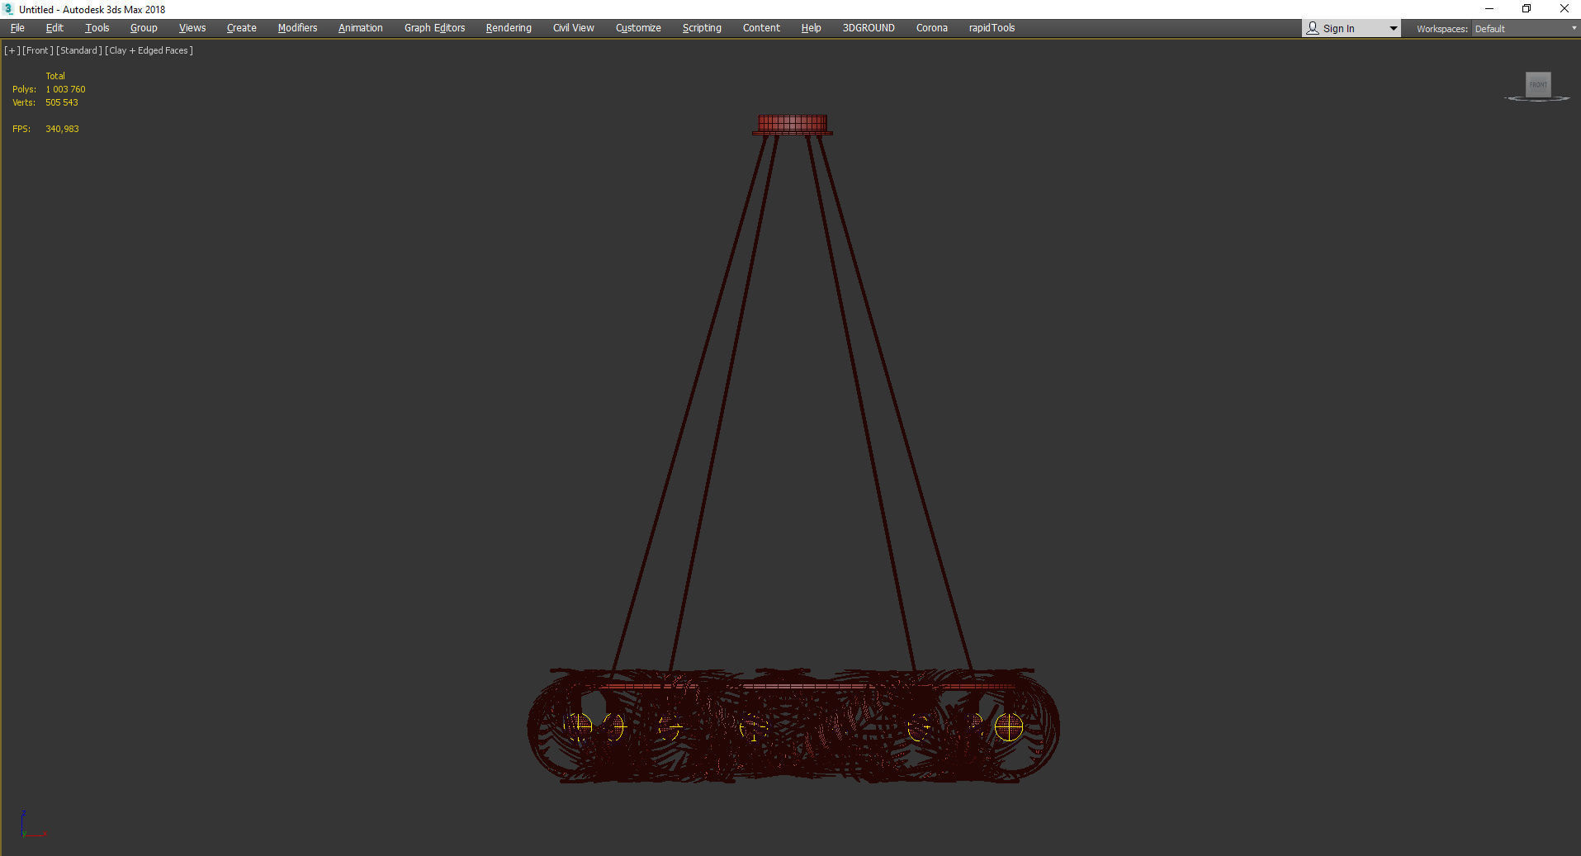Open the rapidTools menu
The height and width of the screenshot is (856, 1581).
pyautogui.click(x=992, y=28)
